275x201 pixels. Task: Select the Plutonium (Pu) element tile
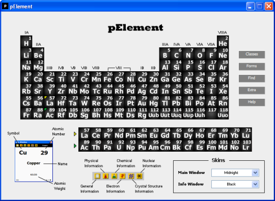(142, 146)
